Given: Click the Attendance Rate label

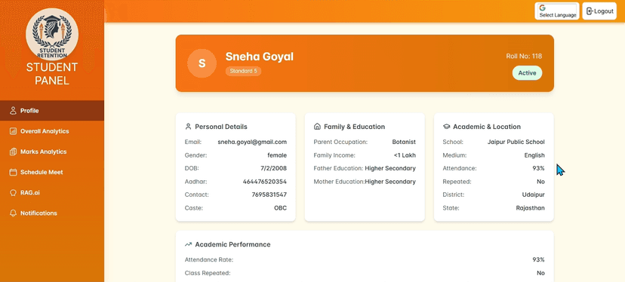Looking at the screenshot, I should click(x=209, y=259).
